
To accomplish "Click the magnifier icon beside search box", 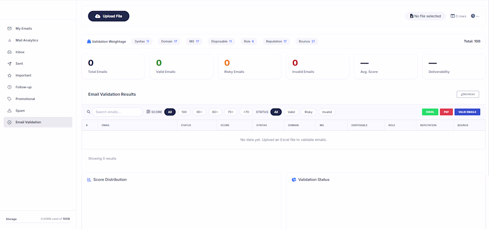I will pos(88,112).
